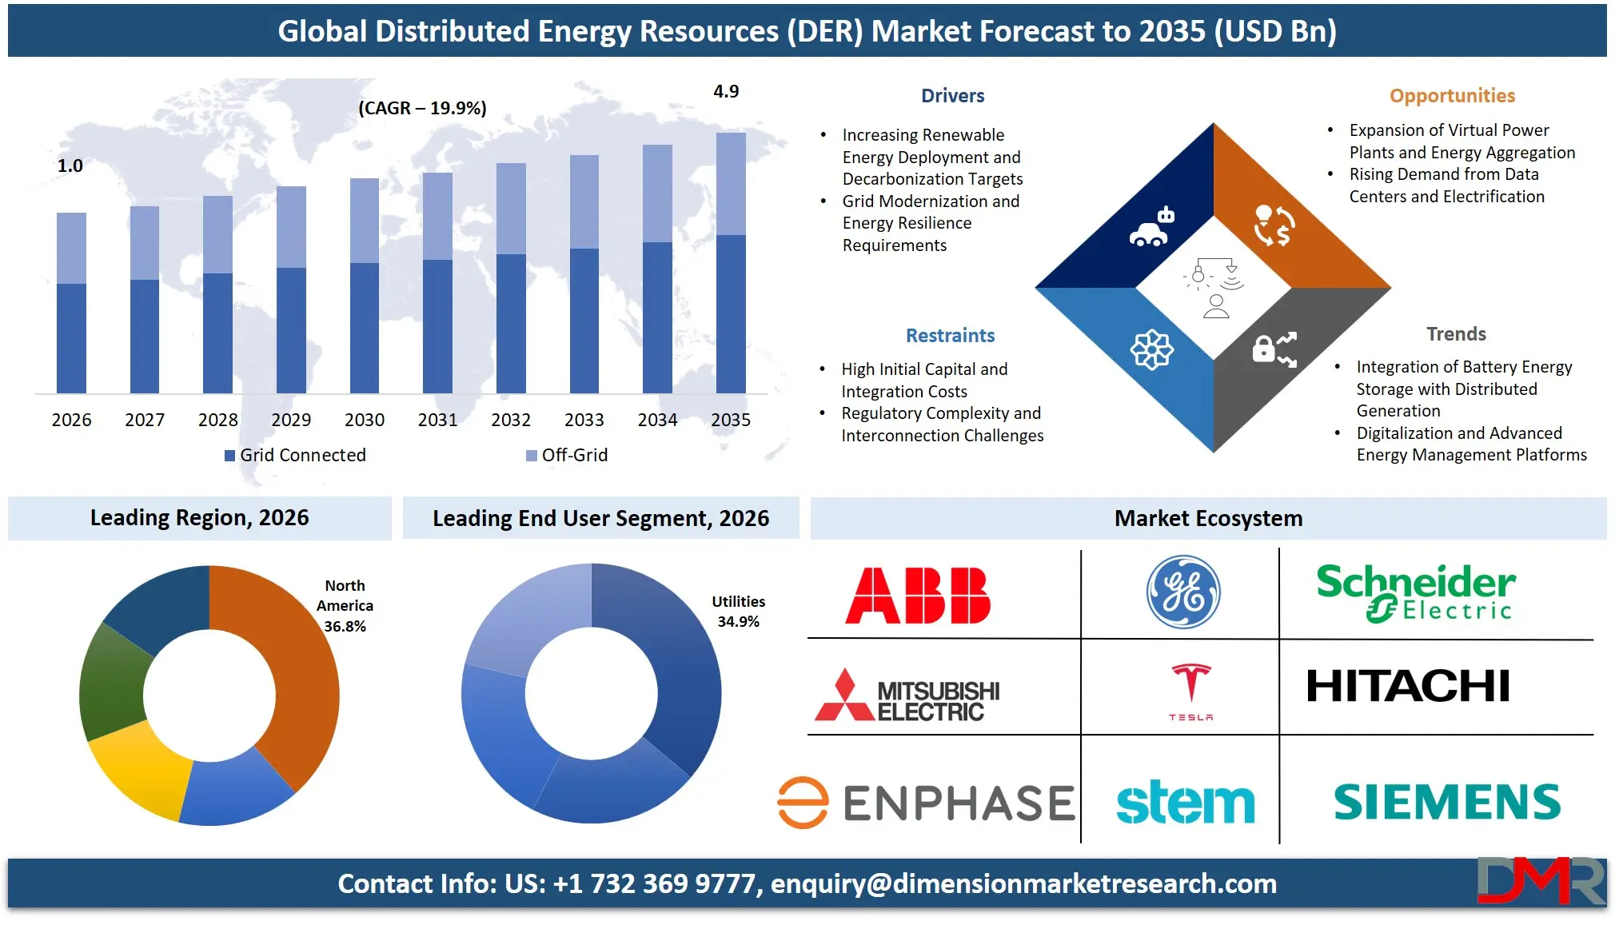The height and width of the screenshot is (929, 1615).
Task: Click 'Regulatory Complexity and Interconnection Challenges' bullet
Action: (942, 425)
